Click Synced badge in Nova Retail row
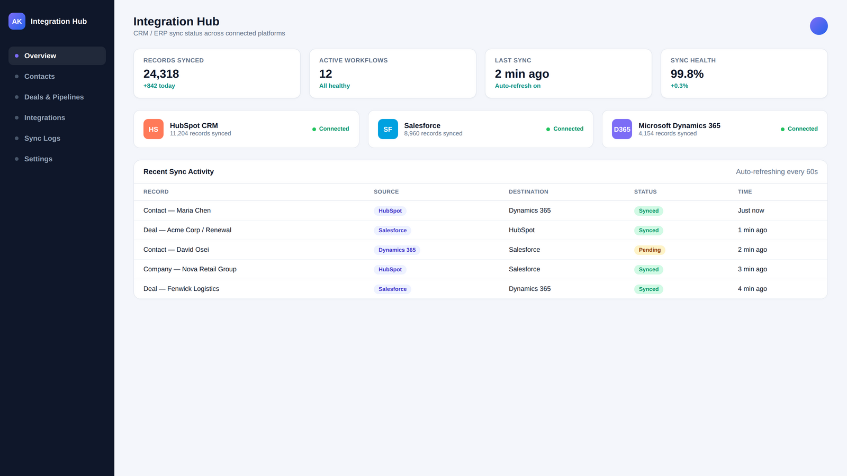 pos(648,270)
